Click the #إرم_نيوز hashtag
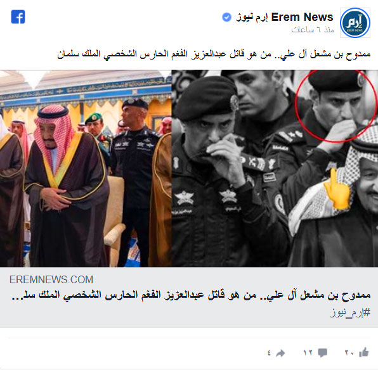Viewport: 378px width, 370px height. pos(350,313)
